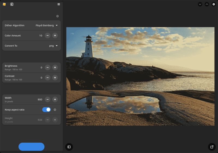Increase Width with plus button
The height and width of the screenshot is (153, 218).
click(55, 99)
